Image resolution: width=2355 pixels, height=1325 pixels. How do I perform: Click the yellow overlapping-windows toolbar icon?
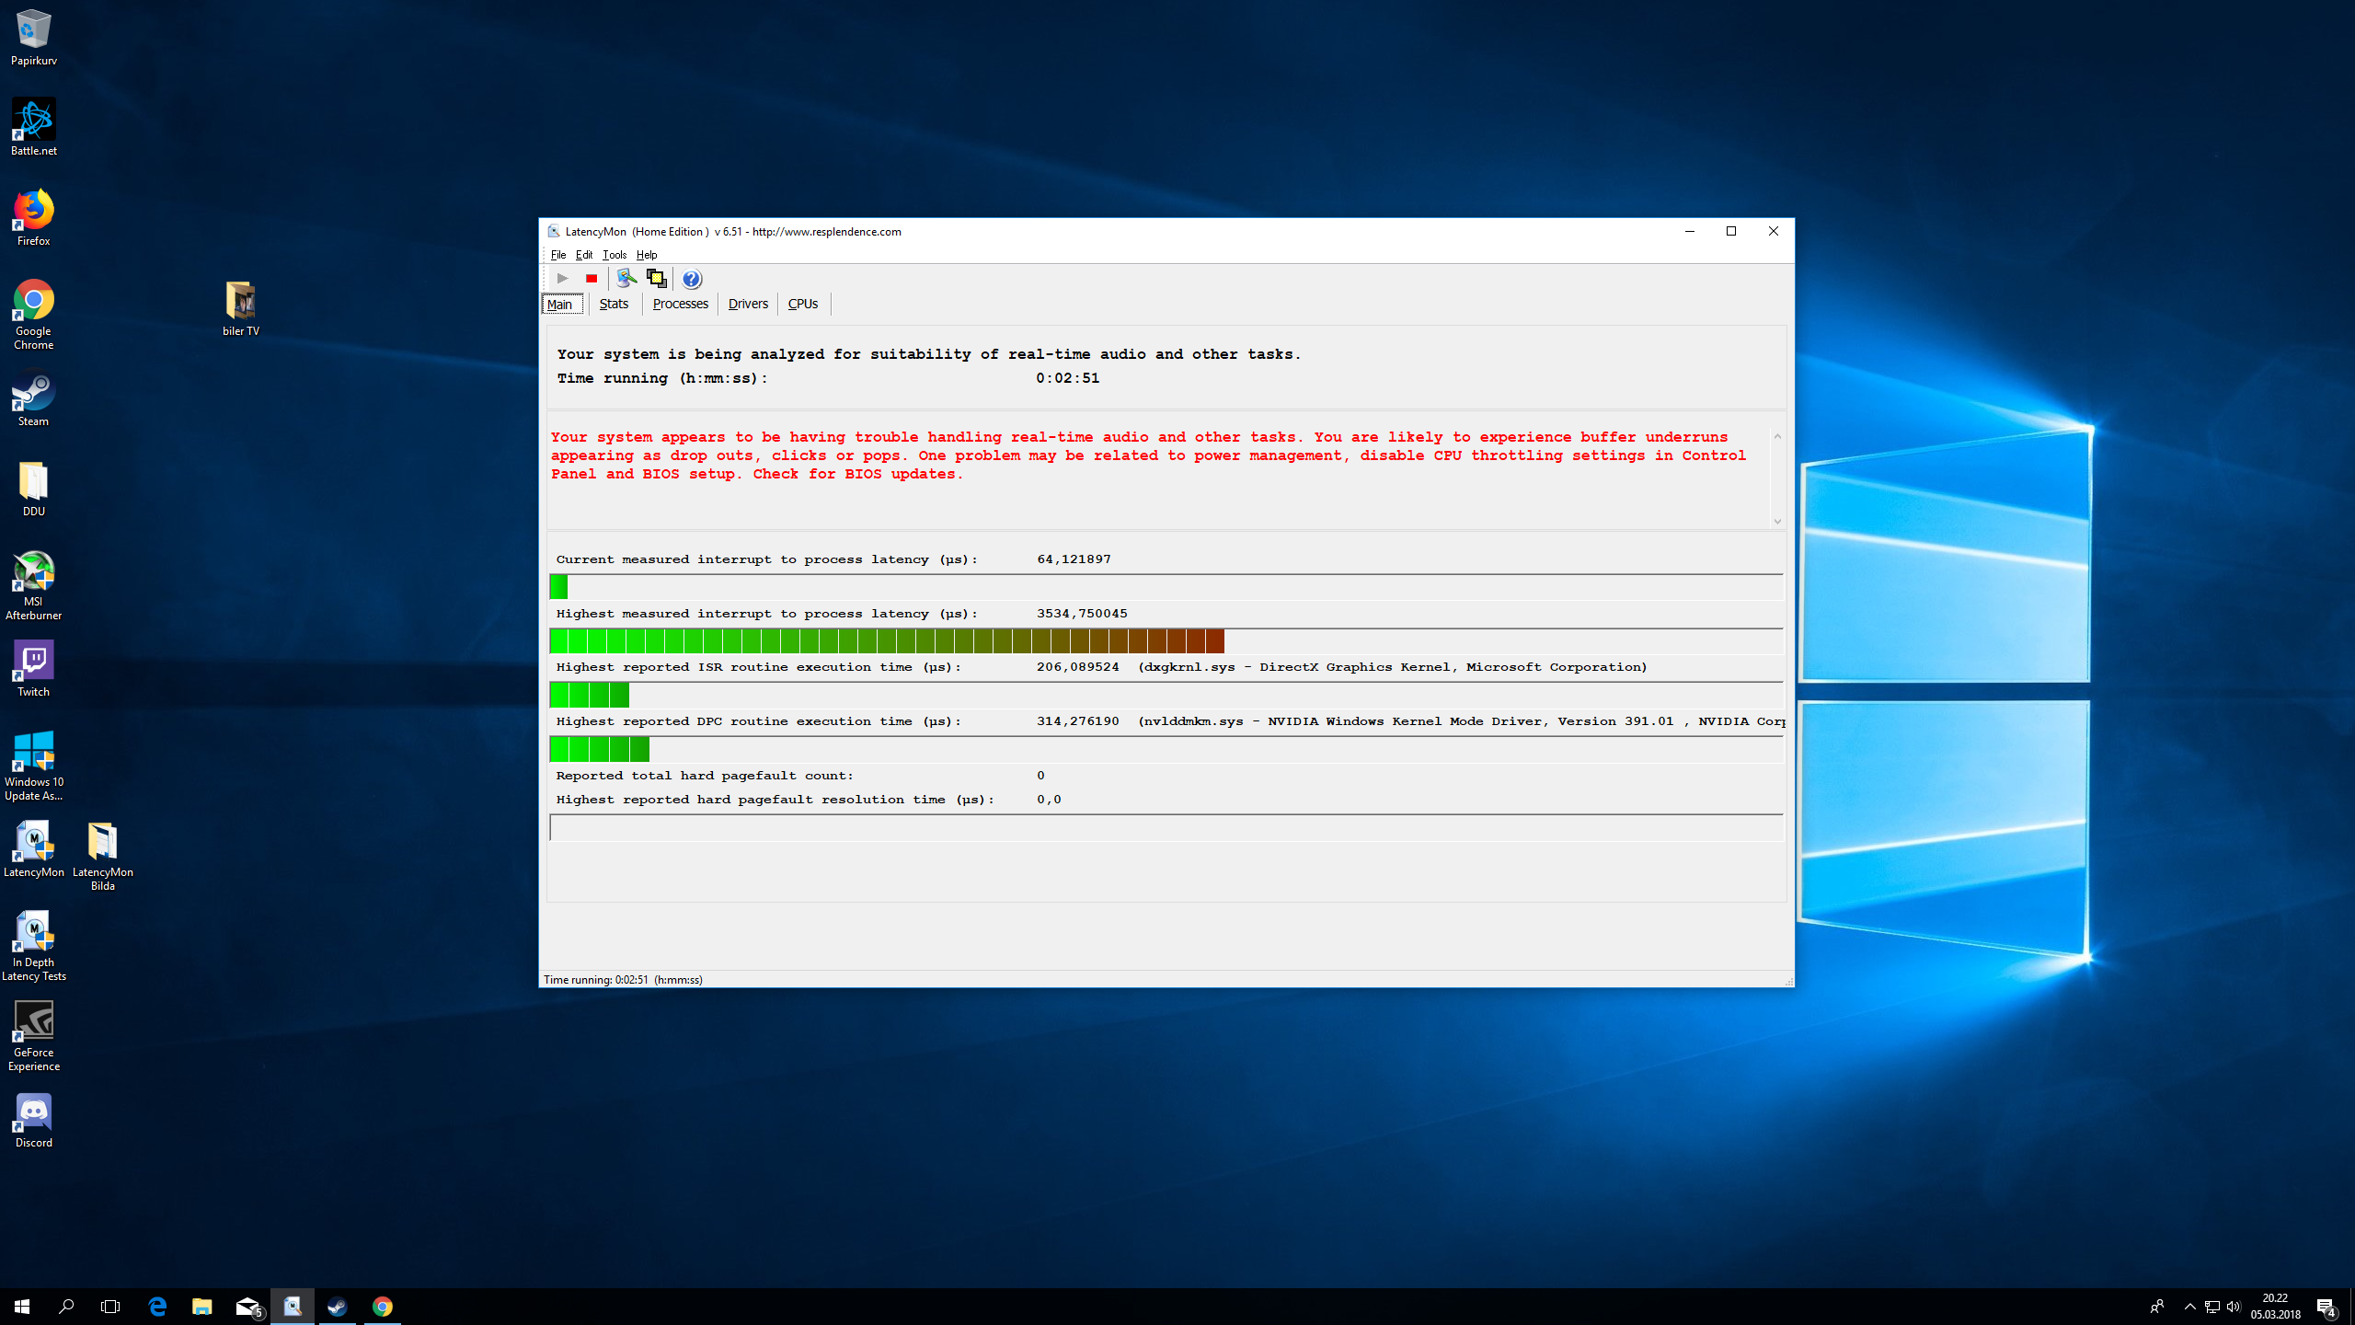click(x=656, y=278)
